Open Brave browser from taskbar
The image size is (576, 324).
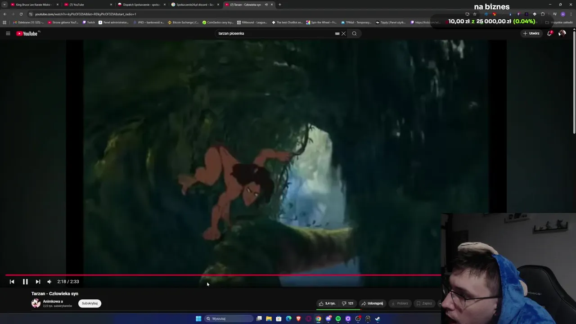298,319
